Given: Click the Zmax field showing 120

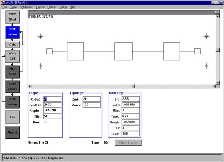Looking at the screenshot, I should (92, 105).
